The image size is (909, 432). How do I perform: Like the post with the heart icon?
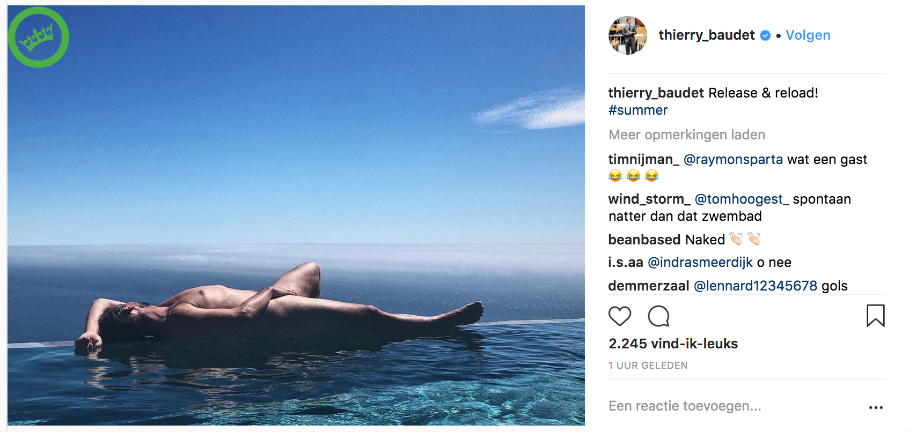(x=619, y=316)
